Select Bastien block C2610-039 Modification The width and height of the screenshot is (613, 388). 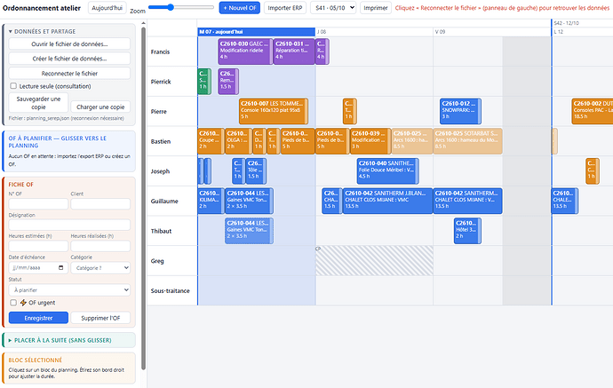(370, 141)
